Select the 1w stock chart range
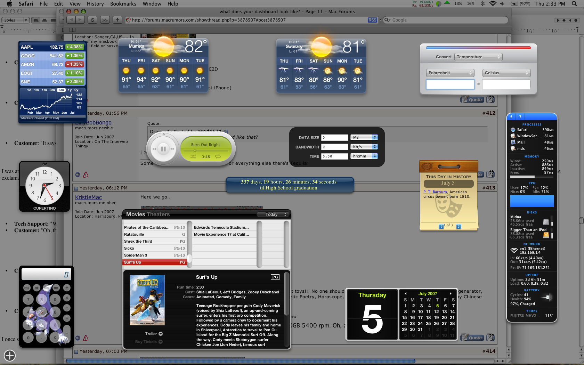The image size is (584, 365). [36, 90]
